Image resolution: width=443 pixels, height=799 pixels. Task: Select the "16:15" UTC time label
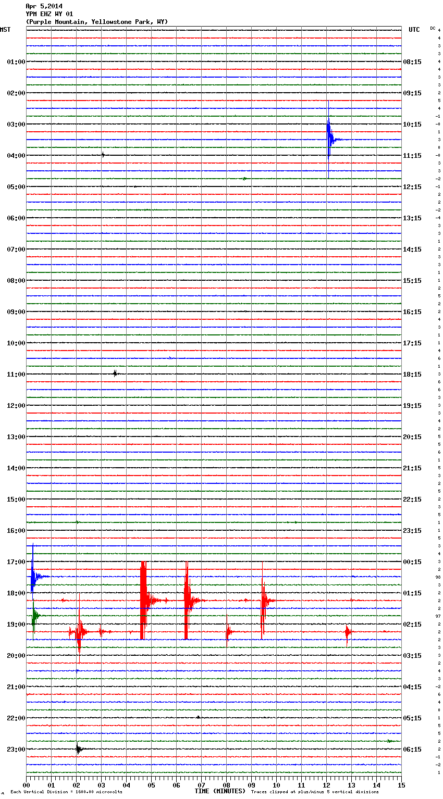pyautogui.click(x=412, y=312)
